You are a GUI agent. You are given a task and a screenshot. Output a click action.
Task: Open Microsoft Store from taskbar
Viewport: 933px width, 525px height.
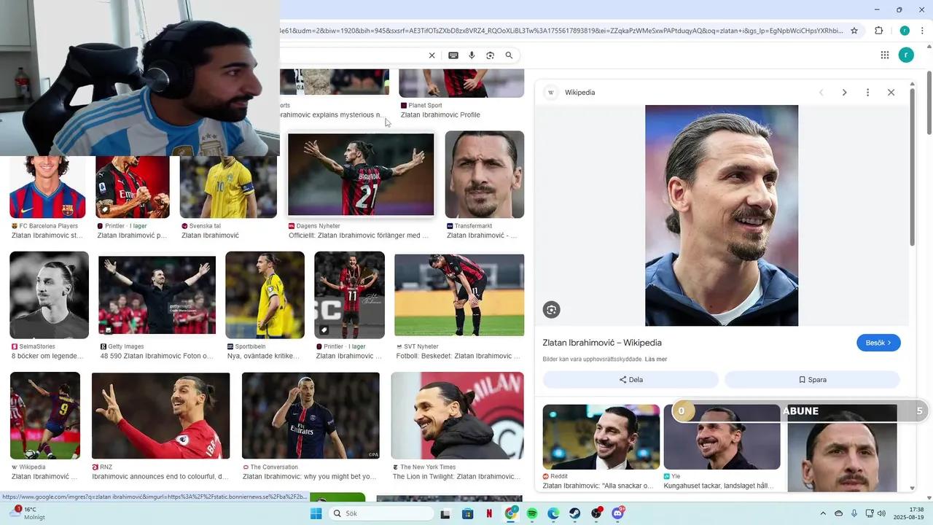[468, 513]
